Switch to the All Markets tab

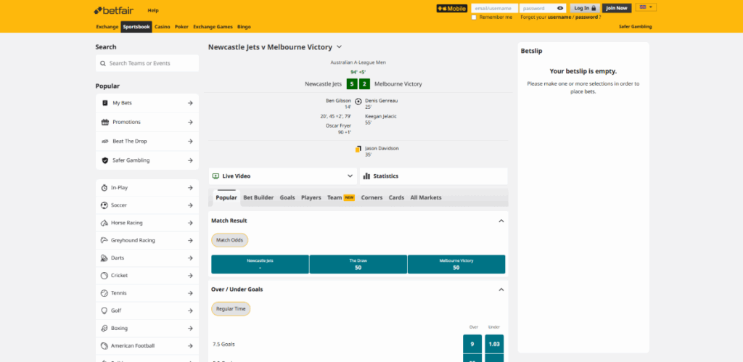[x=425, y=197]
